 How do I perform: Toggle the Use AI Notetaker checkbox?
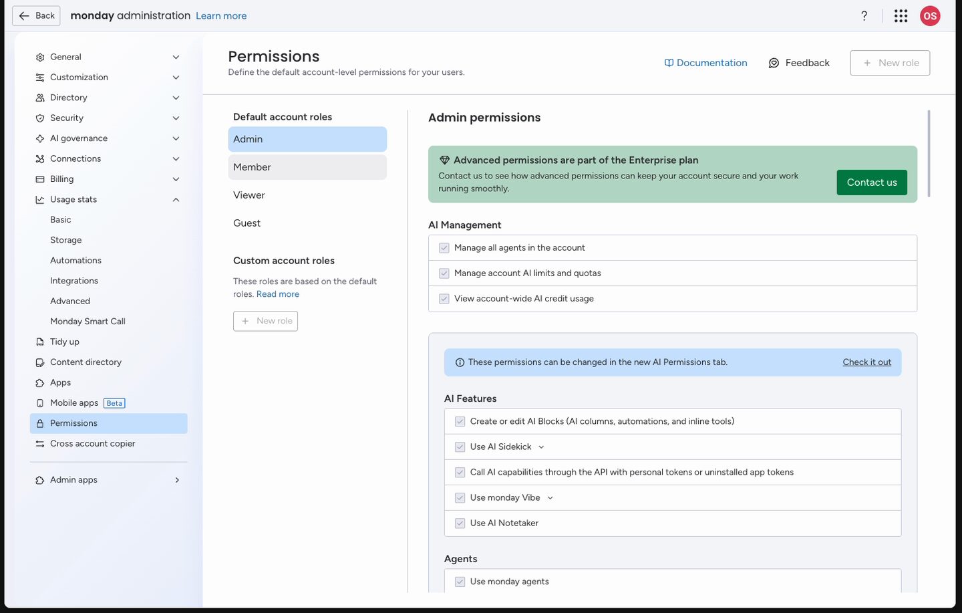click(x=460, y=523)
